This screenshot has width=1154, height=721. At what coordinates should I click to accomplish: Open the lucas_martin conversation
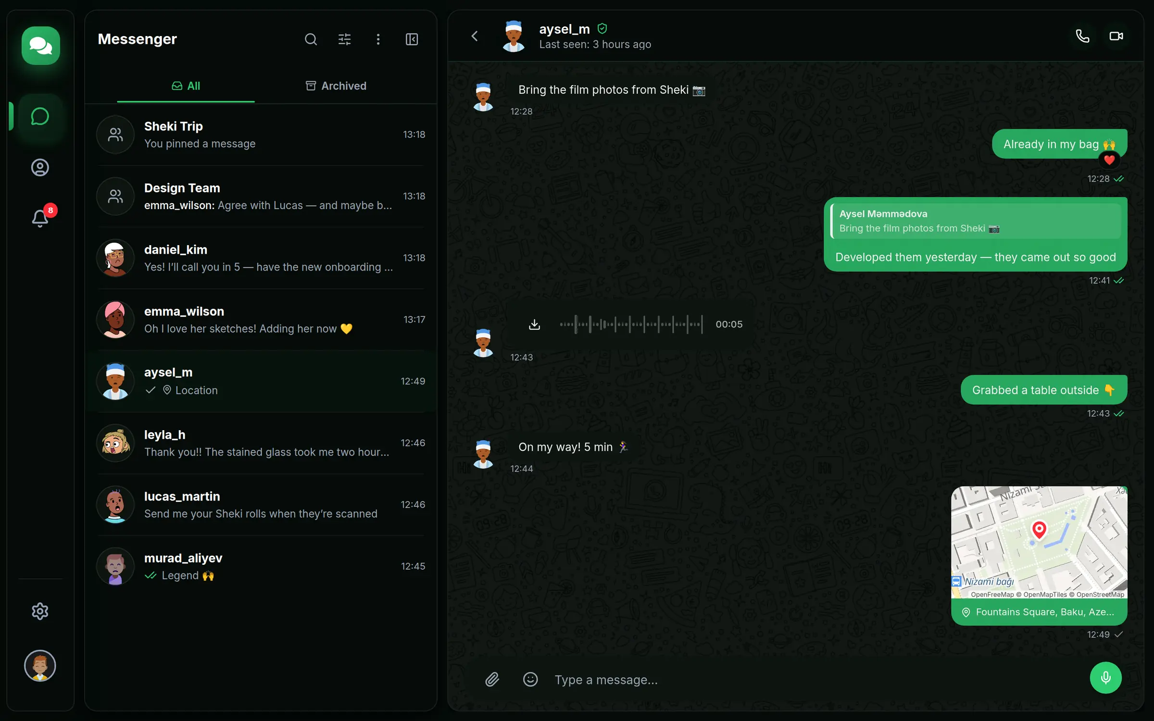tap(261, 505)
